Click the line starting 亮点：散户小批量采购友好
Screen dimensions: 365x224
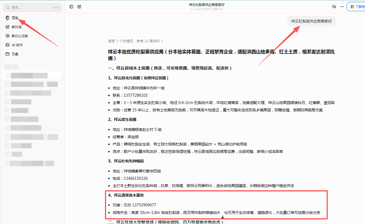pyautogui.click(x=198, y=152)
